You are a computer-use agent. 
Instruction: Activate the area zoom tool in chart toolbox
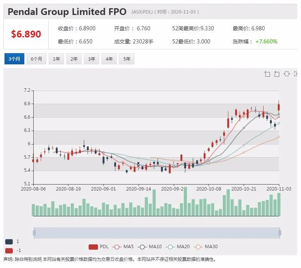[x=267, y=74]
